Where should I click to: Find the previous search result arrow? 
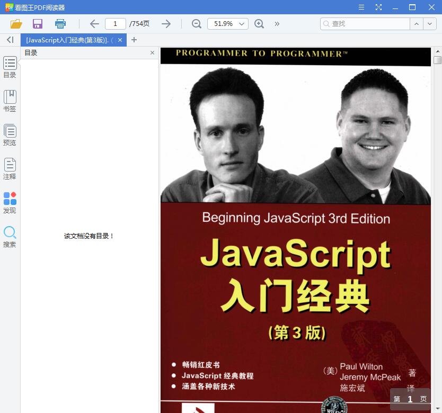pos(417,24)
